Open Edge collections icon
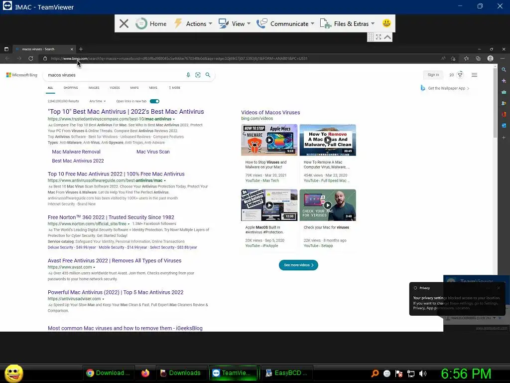The width and height of the screenshot is (510, 383). point(478,59)
